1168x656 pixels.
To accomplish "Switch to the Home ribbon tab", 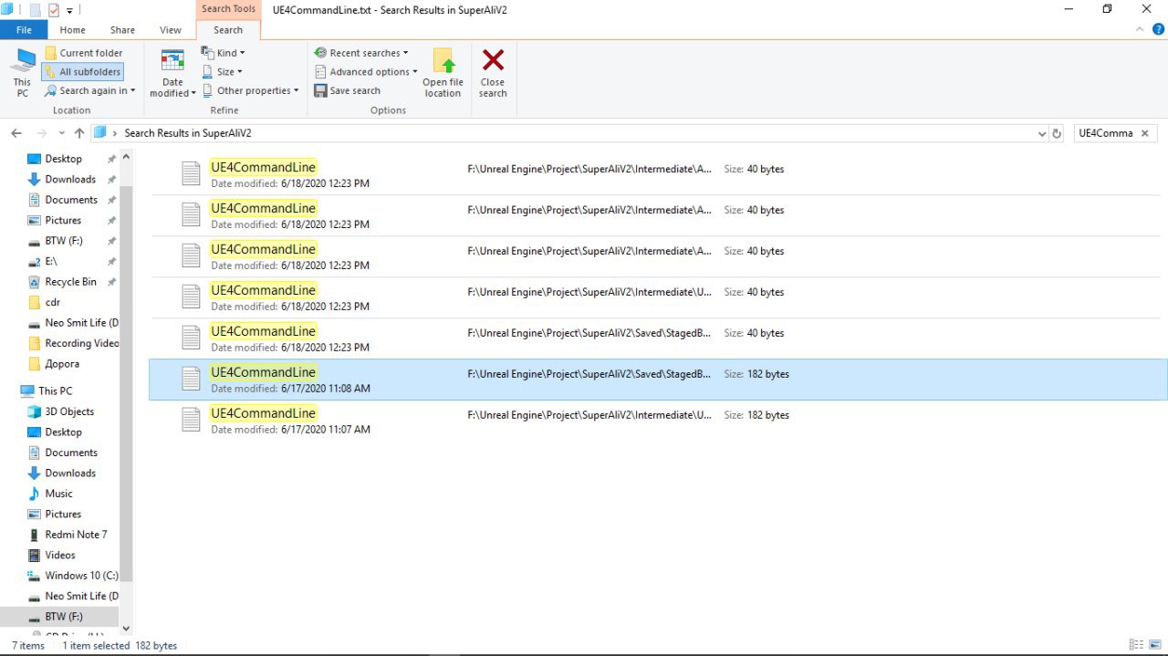I will [x=73, y=30].
